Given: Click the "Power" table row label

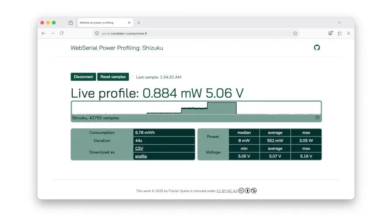Looking at the screenshot, I should coord(213,137).
